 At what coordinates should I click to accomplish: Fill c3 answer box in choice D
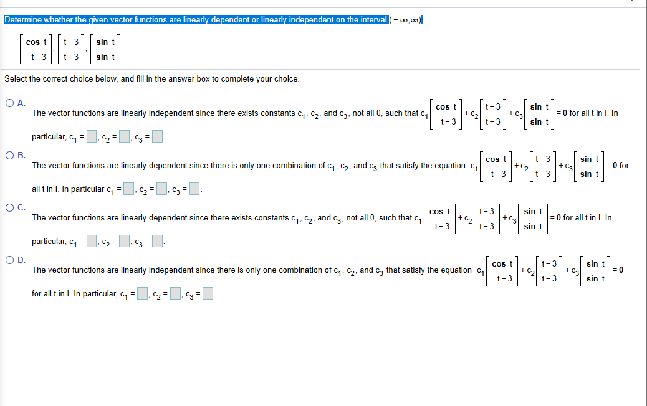click(x=208, y=293)
